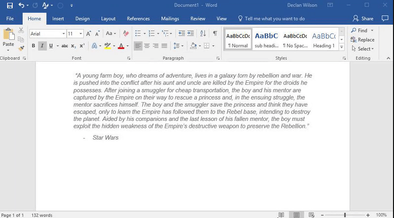Viewport: 394px width, 218px height.
Task: Increase font size with the large A
Action: tap(89, 34)
